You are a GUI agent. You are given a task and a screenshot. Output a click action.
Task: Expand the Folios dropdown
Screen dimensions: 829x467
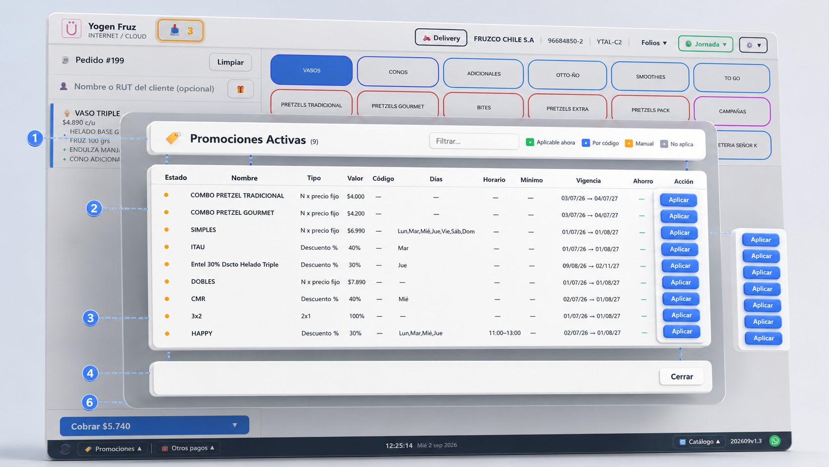(x=654, y=43)
